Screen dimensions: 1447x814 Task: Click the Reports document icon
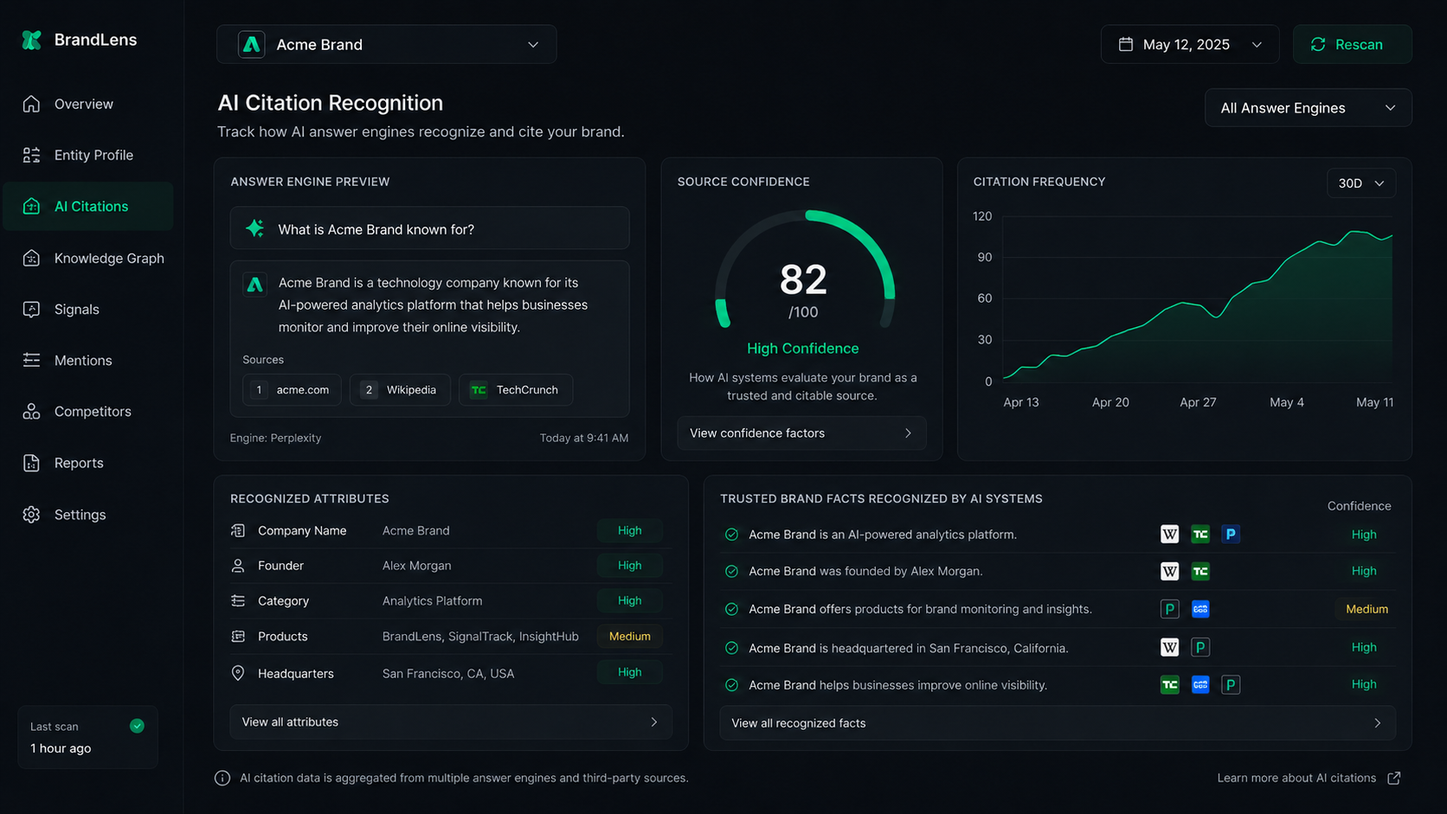[x=32, y=463]
